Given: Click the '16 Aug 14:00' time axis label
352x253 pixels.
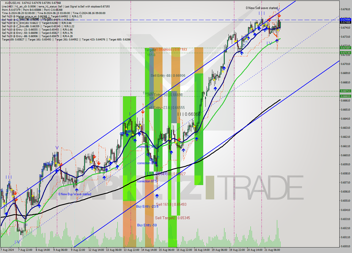Looking at the screenshot, I should click(202, 250).
